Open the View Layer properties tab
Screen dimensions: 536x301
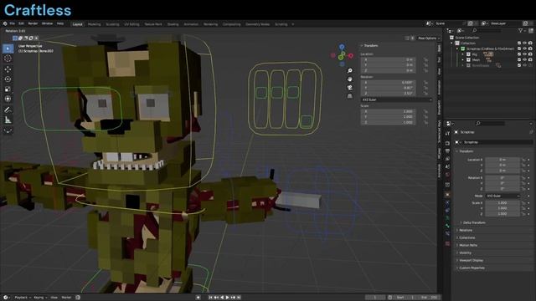[447, 159]
